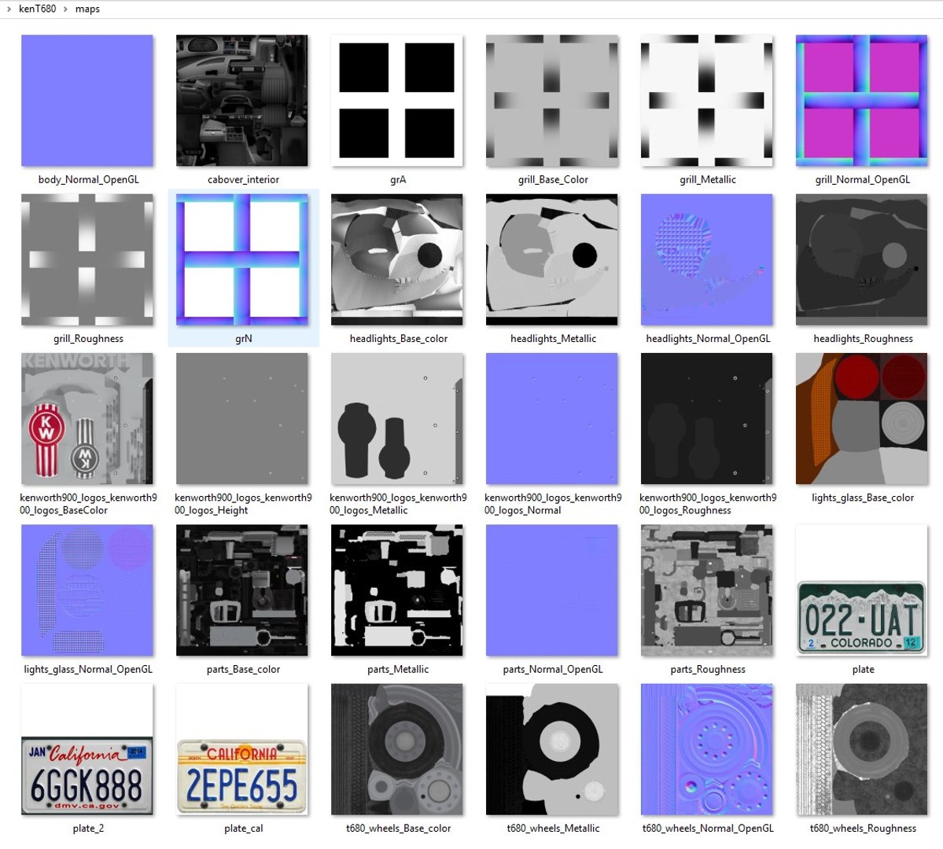943x849 pixels.
Task: Click the maps breadcrumb segment
Action: [87, 9]
